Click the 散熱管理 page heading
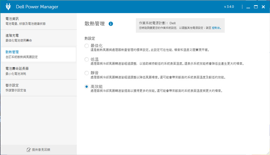This screenshot has height=155, width=270. [94, 24]
